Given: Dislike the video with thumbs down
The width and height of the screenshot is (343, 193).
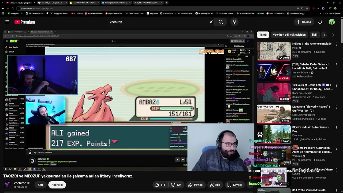Looking at the screenshot, I should pos(176,185).
